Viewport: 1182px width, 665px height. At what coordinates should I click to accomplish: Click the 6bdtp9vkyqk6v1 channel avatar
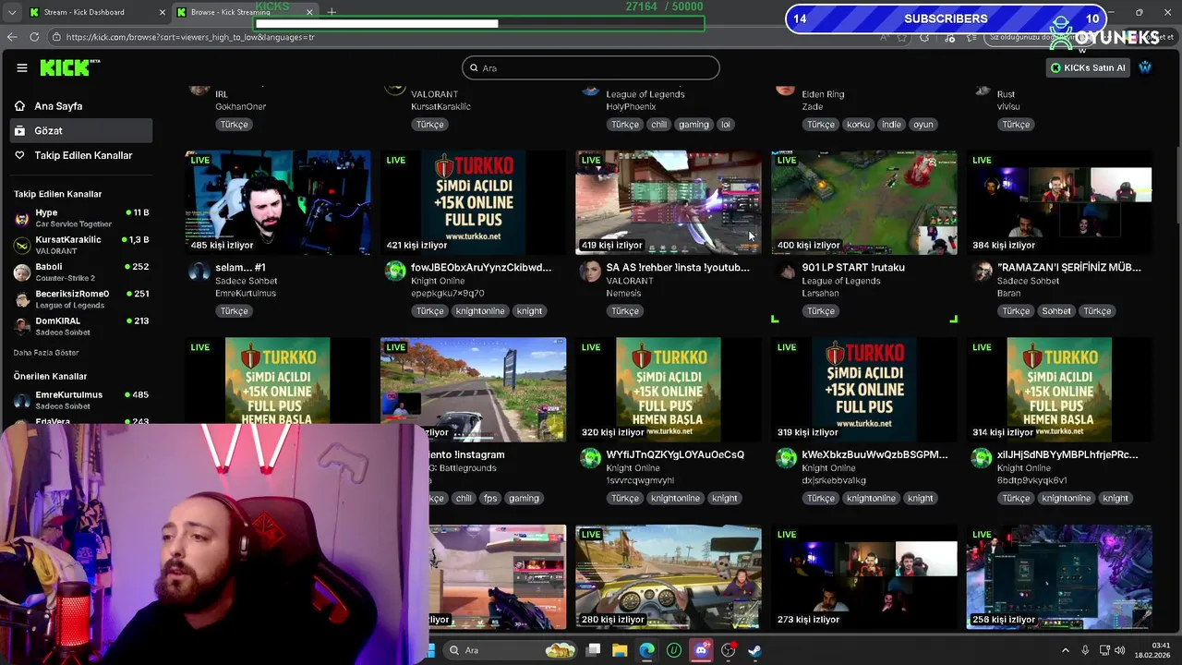[982, 458]
